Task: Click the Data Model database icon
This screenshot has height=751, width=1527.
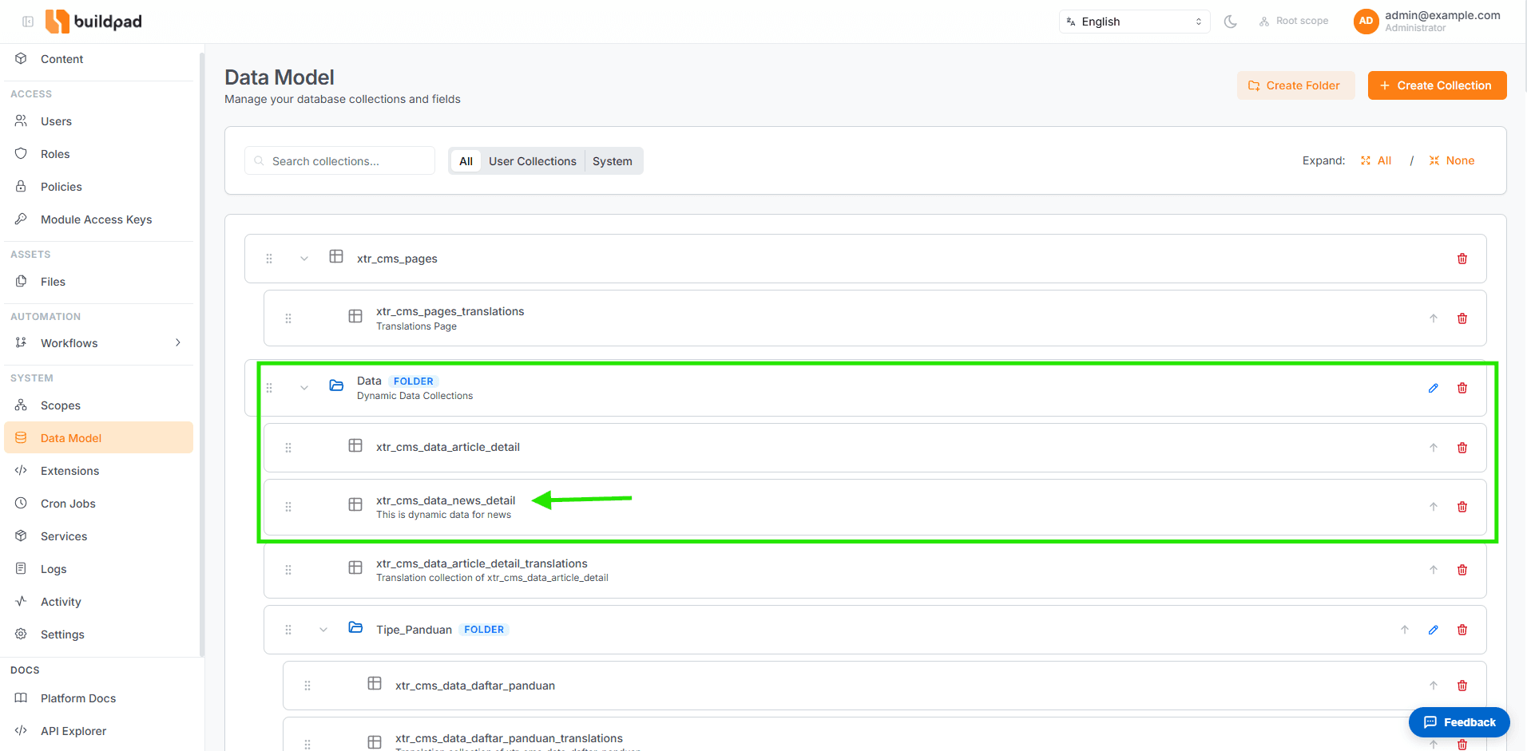Action: coord(21,437)
